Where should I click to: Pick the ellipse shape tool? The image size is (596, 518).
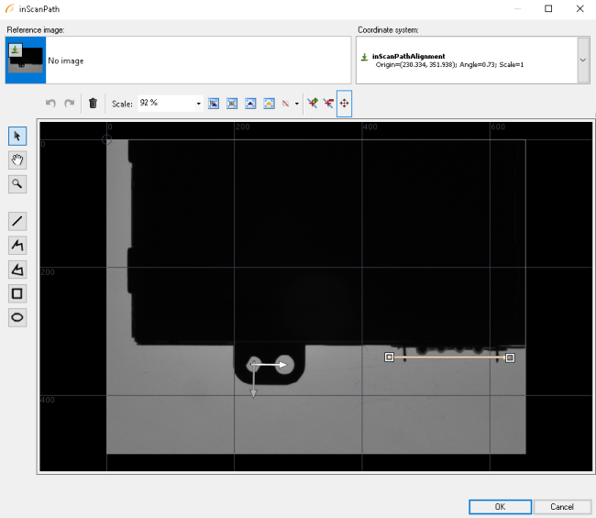[x=17, y=317]
